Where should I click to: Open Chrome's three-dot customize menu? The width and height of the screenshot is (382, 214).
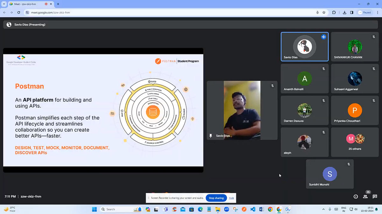(377, 12)
